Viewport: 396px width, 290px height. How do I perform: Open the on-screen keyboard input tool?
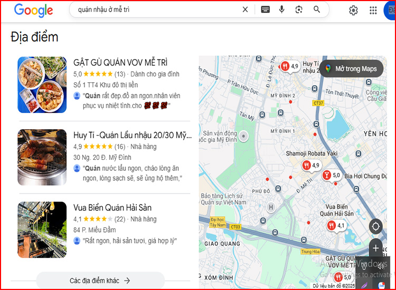click(265, 9)
